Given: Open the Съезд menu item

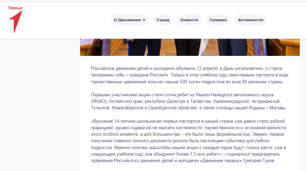Looking at the screenshot, I should point(163,20).
